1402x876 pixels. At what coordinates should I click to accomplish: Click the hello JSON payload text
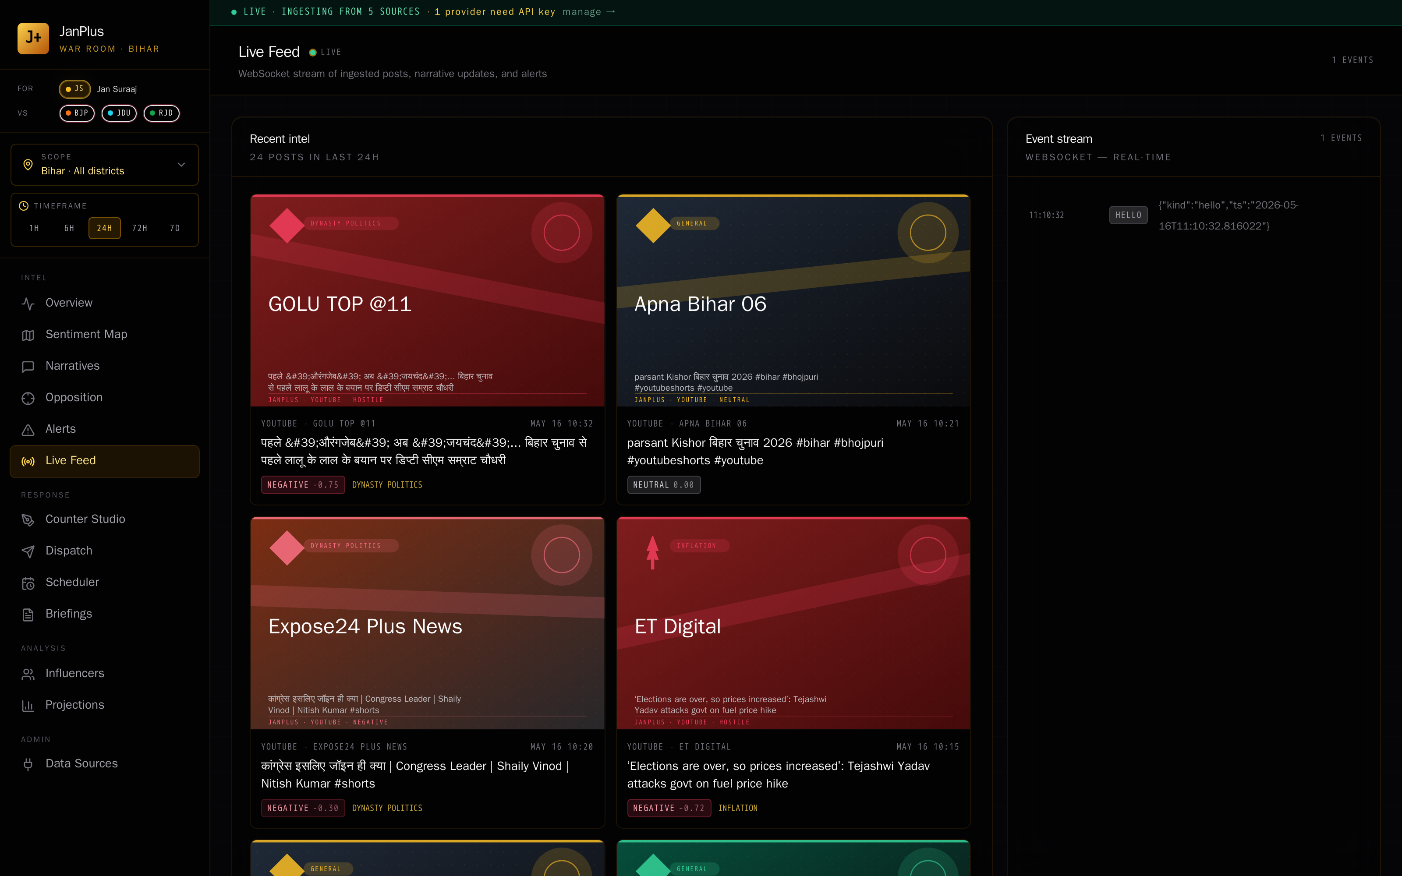tap(1228, 215)
